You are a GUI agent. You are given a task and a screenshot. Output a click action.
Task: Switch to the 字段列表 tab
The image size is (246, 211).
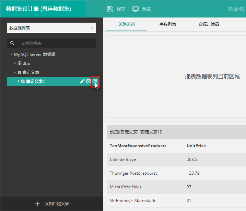tap(168, 24)
